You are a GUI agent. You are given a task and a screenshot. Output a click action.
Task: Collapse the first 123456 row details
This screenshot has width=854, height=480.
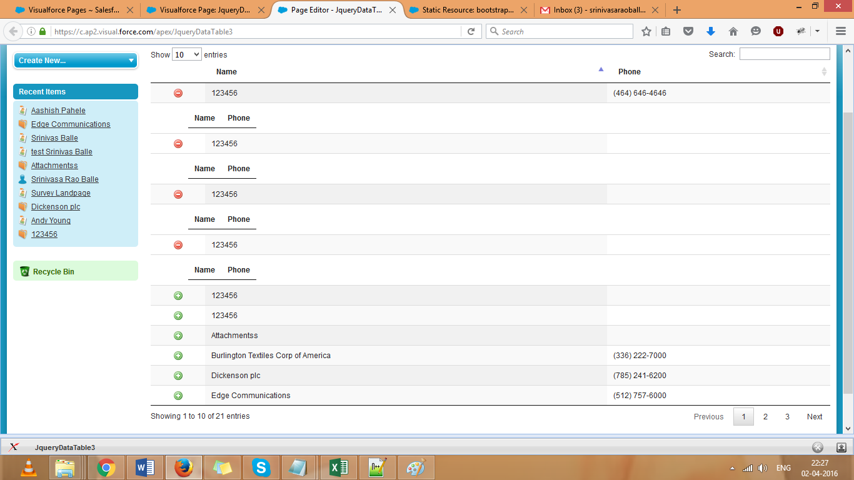178,92
